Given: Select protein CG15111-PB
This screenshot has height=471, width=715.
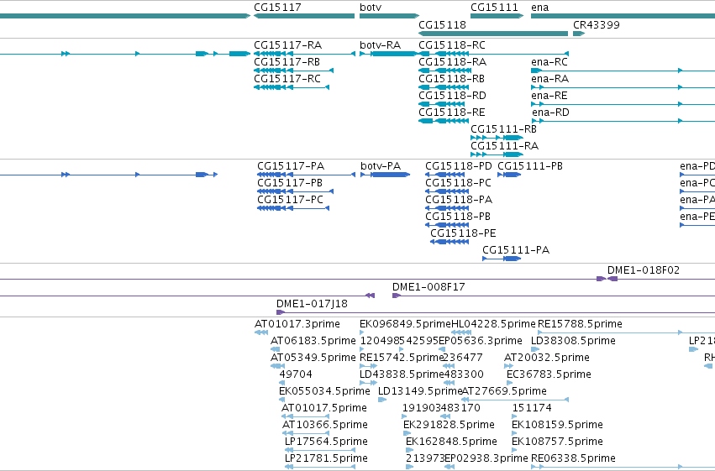Looking at the screenshot, I should pyautogui.click(x=530, y=166).
